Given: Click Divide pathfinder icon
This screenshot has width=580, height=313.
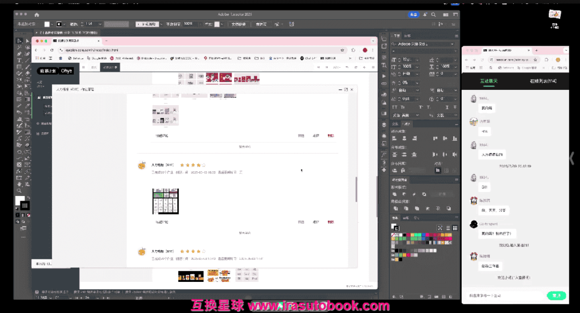Looking at the screenshot, I should 395,208.
